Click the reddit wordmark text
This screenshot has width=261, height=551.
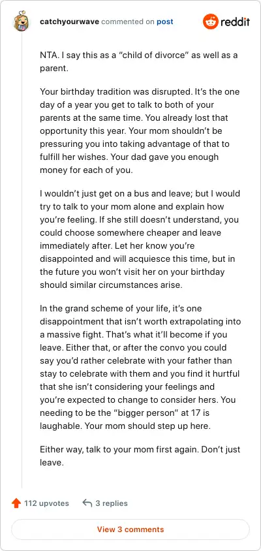235,22
